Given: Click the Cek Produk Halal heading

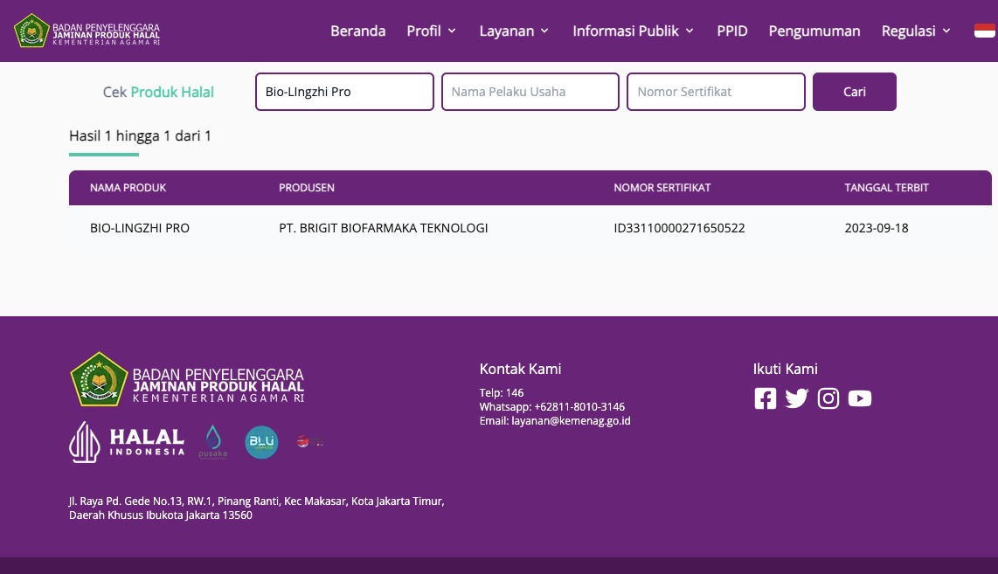Looking at the screenshot, I should tap(158, 92).
